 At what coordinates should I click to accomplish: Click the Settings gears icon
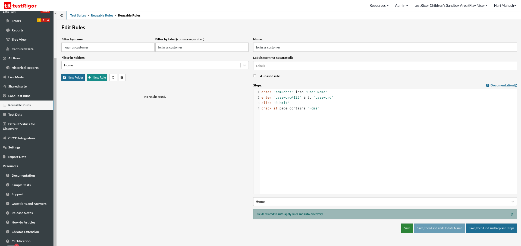click(x=5, y=147)
